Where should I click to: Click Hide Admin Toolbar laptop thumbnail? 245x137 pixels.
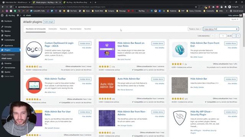34,85
